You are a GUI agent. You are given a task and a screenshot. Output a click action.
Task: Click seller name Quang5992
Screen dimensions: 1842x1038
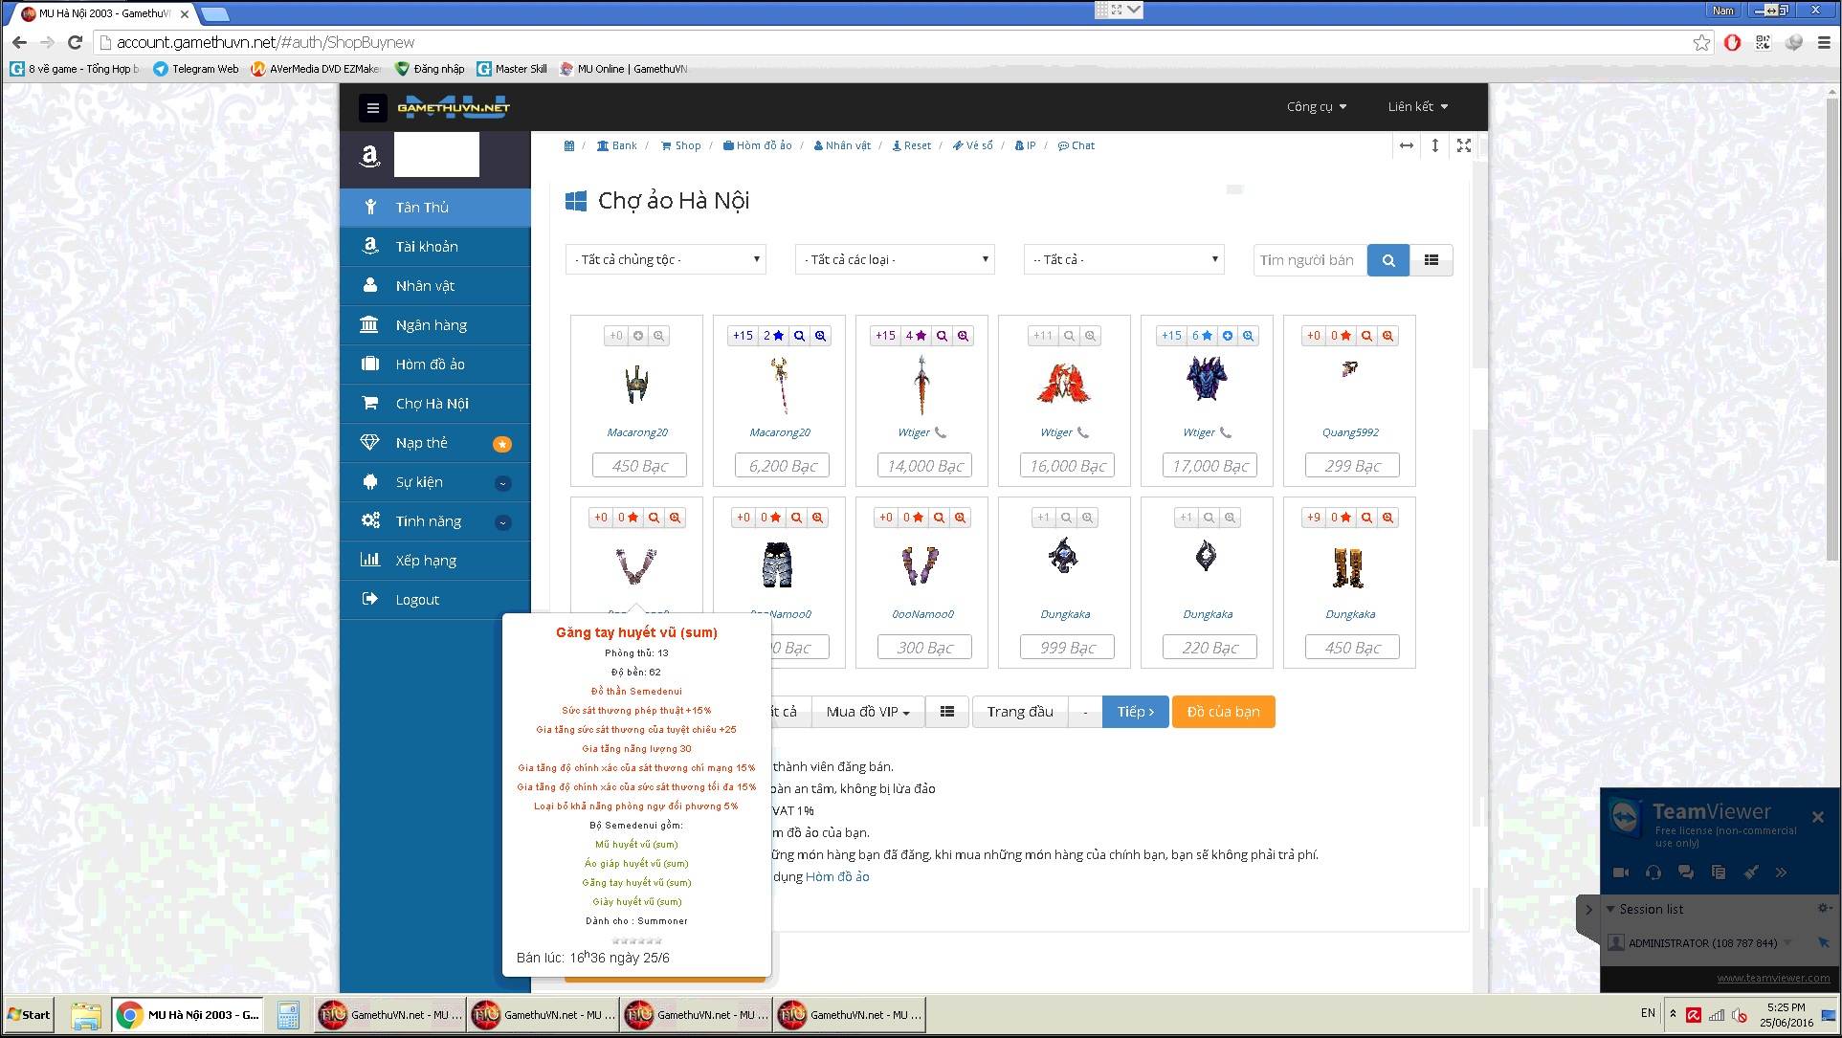[x=1350, y=432]
